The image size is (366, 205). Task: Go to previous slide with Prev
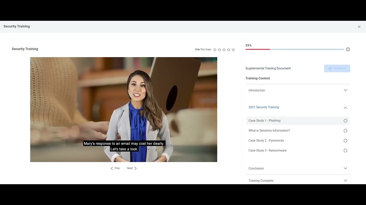116,168
